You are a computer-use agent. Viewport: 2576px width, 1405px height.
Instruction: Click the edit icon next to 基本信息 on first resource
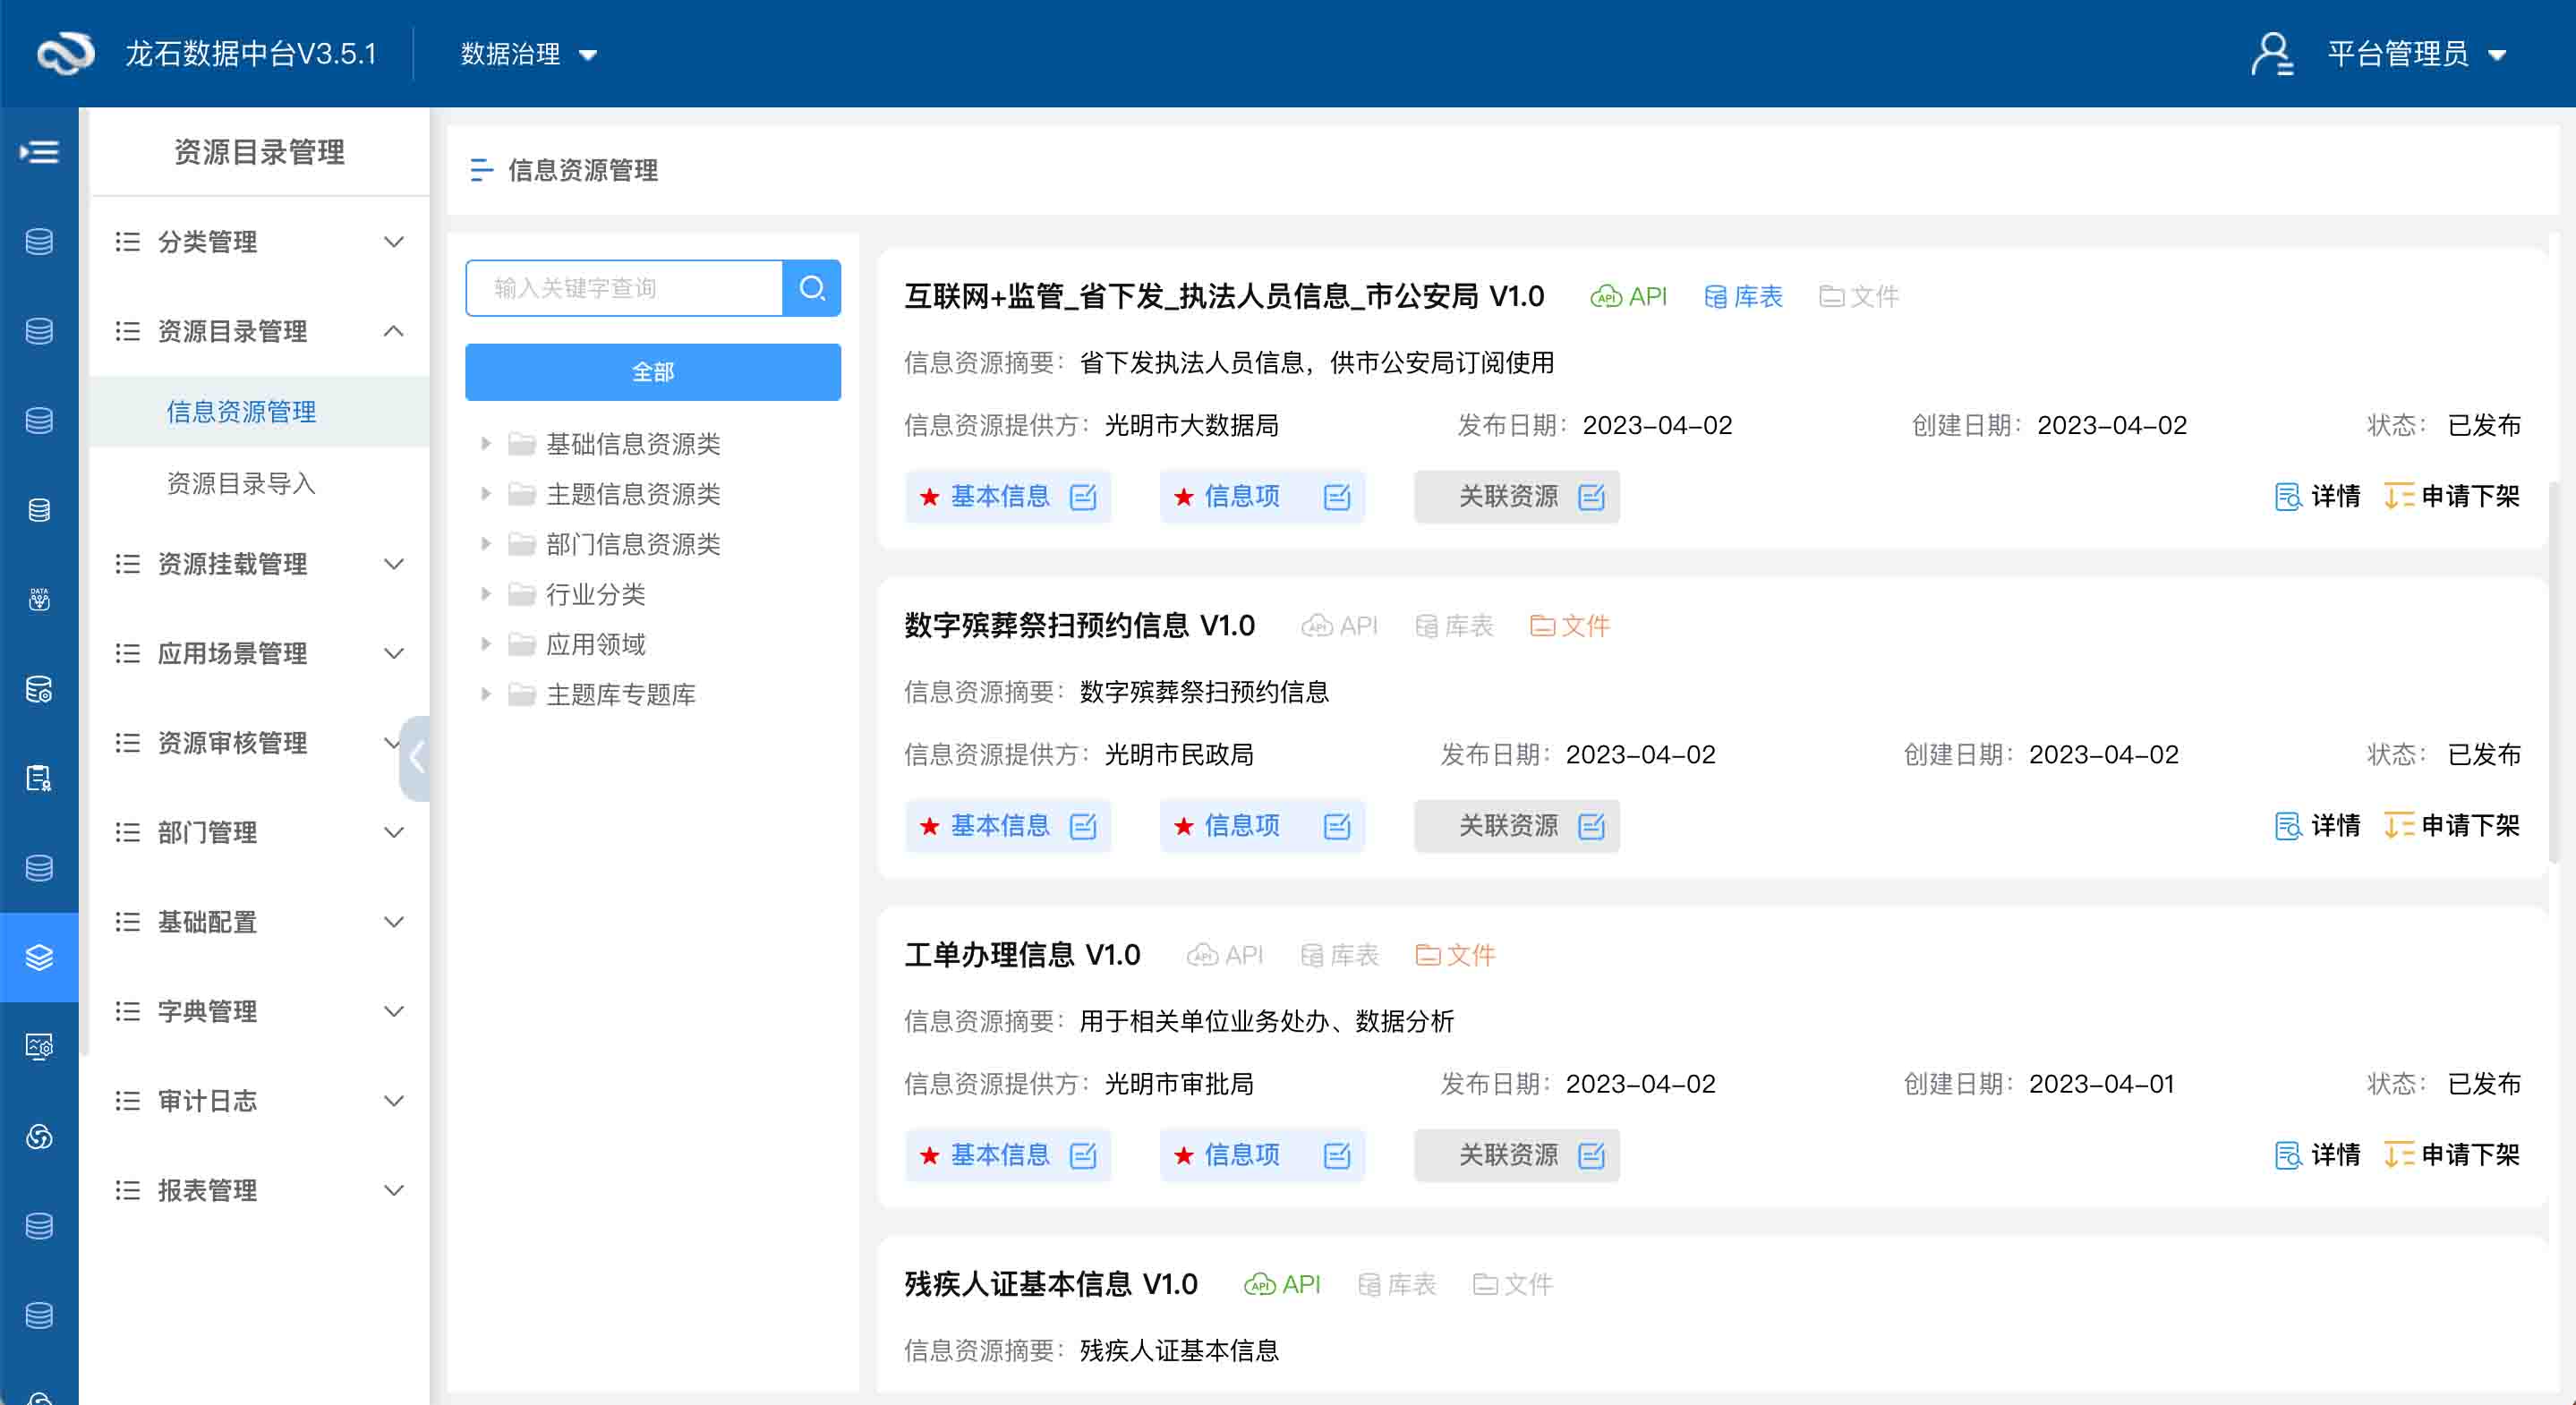pyautogui.click(x=1083, y=497)
